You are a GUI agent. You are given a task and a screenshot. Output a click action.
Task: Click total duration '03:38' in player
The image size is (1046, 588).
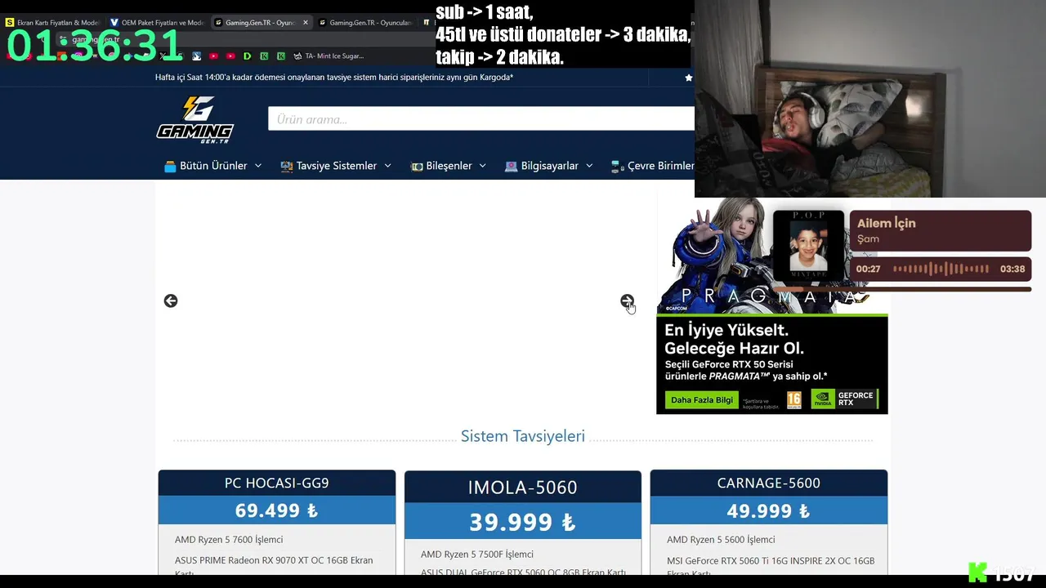click(1012, 269)
